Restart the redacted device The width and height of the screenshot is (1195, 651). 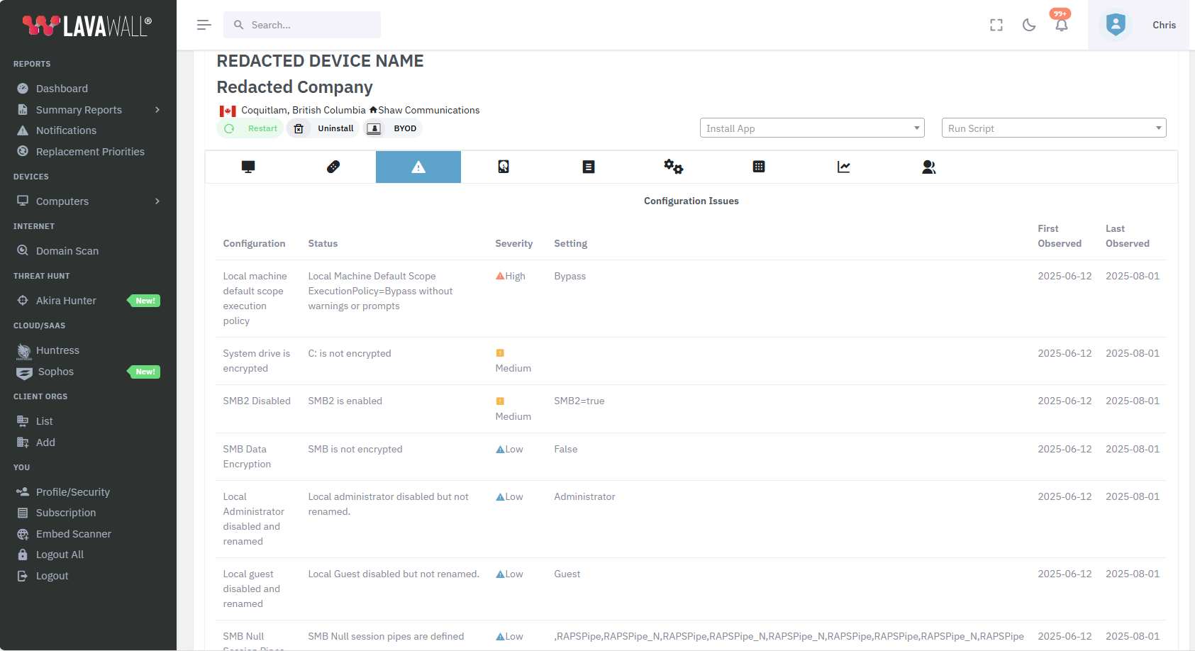[x=250, y=128]
